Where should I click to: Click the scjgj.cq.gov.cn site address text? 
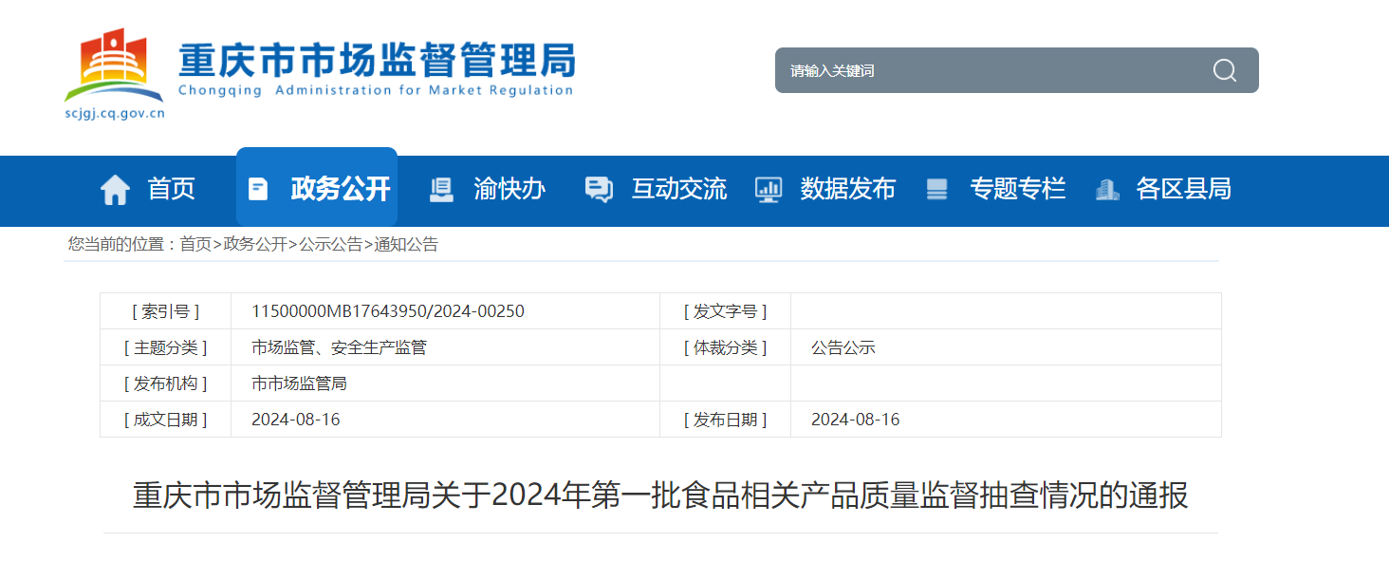pyautogui.click(x=115, y=114)
